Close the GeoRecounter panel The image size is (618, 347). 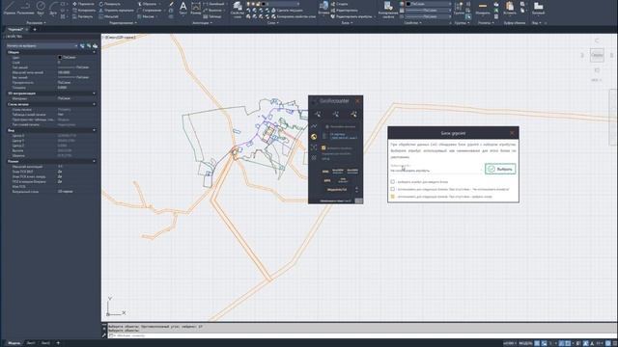pyautogui.click(x=357, y=101)
